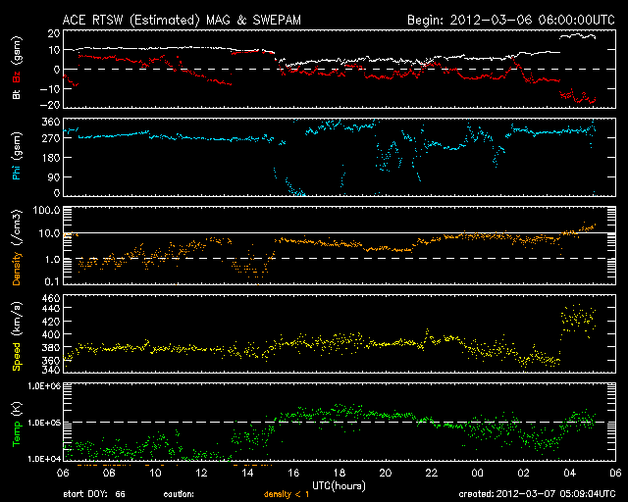Click the 04 hour tick label
The width and height of the screenshot is (628, 502).
click(569, 474)
